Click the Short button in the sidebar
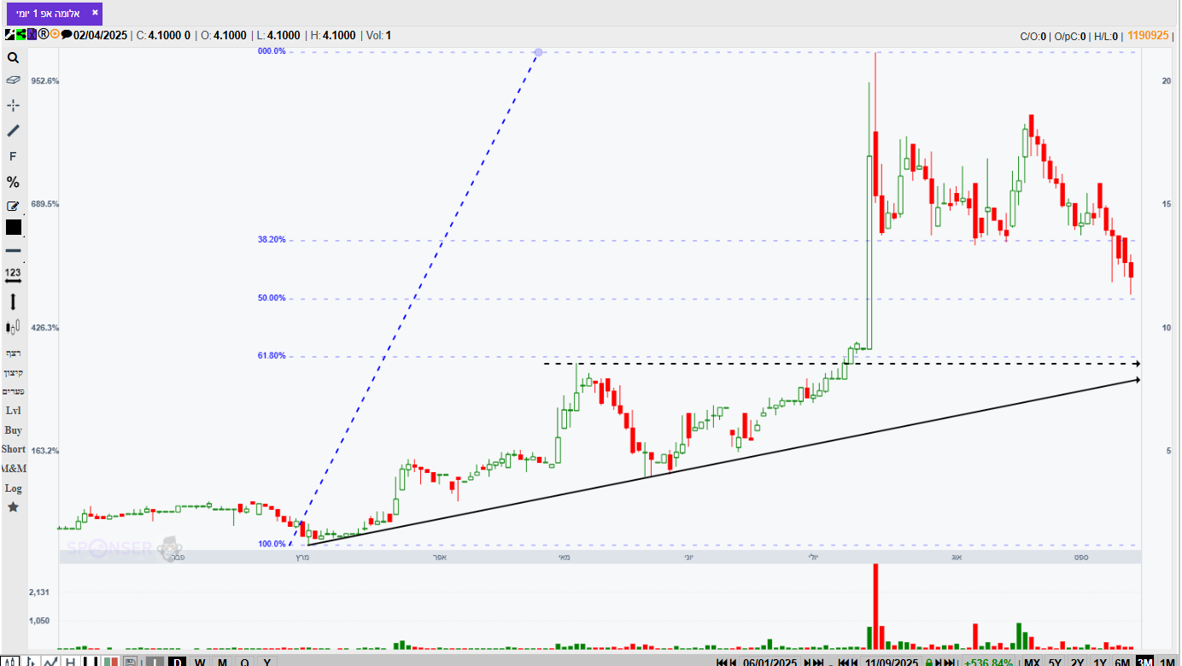Screen dimensions: 1182x666 (x=13, y=449)
